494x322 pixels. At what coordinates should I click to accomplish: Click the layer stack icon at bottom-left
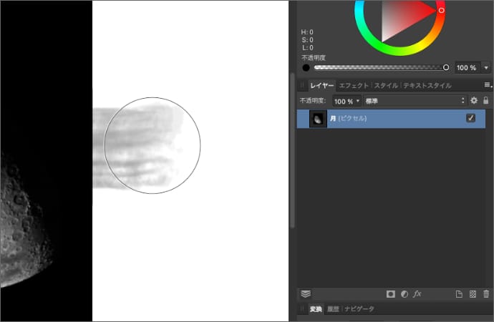tap(306, 293)
